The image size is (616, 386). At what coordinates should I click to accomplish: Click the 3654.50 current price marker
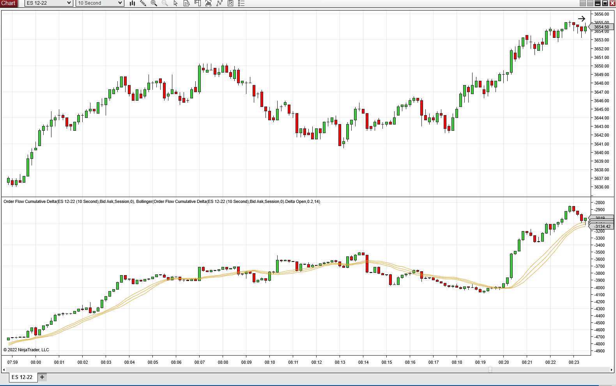click(x=602, y=27)
